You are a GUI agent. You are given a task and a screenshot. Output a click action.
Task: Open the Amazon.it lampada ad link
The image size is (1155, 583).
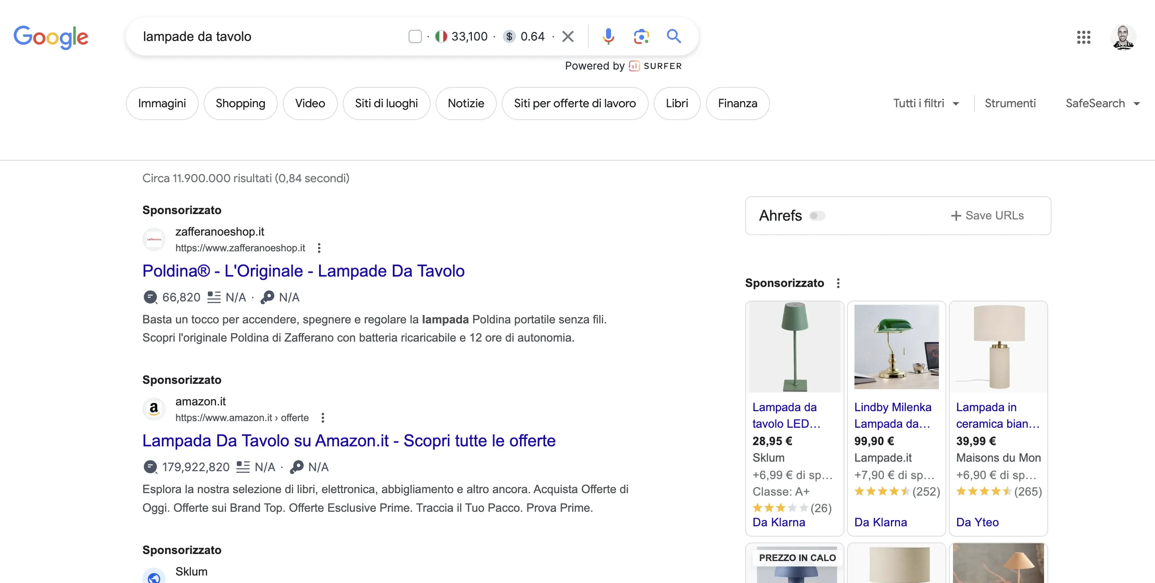[349, 441]
